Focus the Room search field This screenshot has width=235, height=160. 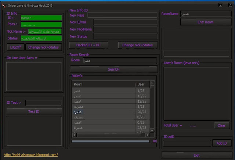tap(120, 60)
